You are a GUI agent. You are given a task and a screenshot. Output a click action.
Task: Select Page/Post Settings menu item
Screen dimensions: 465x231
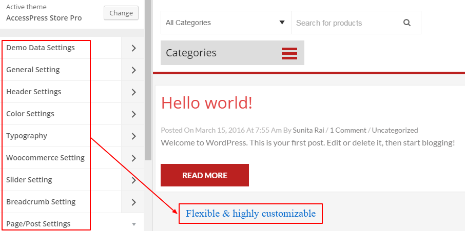(38, 224)
